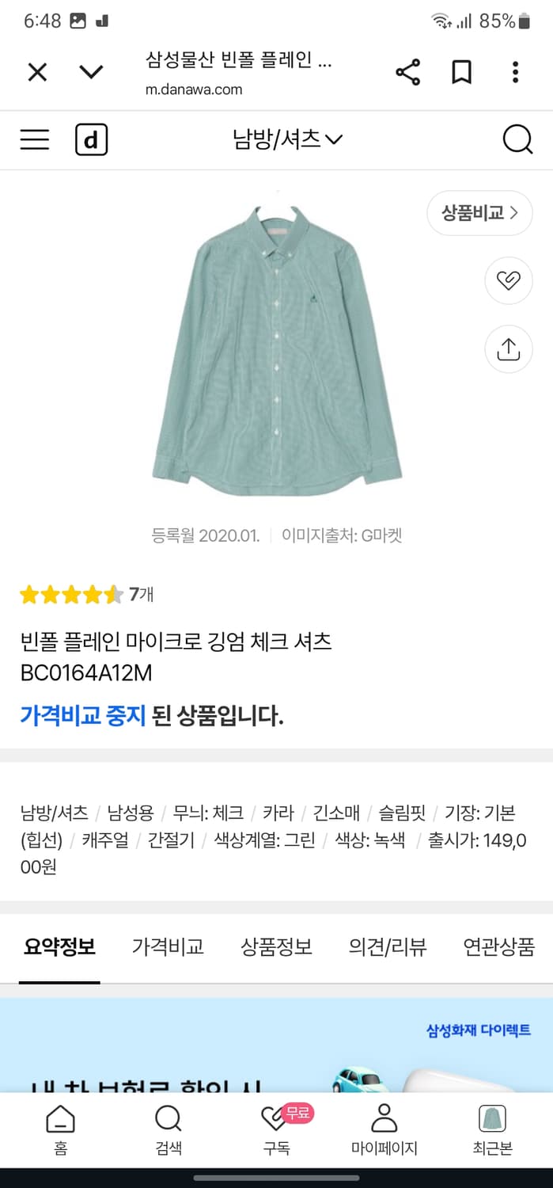Tap the share icon in browser bar
The image size is (553, 1188).
pos(407,73)
